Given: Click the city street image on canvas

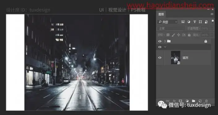Looking at the screenshot, I should point(77,62).
